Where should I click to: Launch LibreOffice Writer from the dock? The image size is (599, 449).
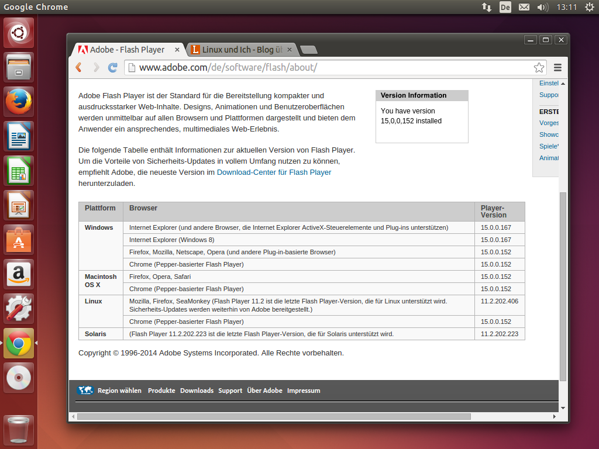[19, 136]
